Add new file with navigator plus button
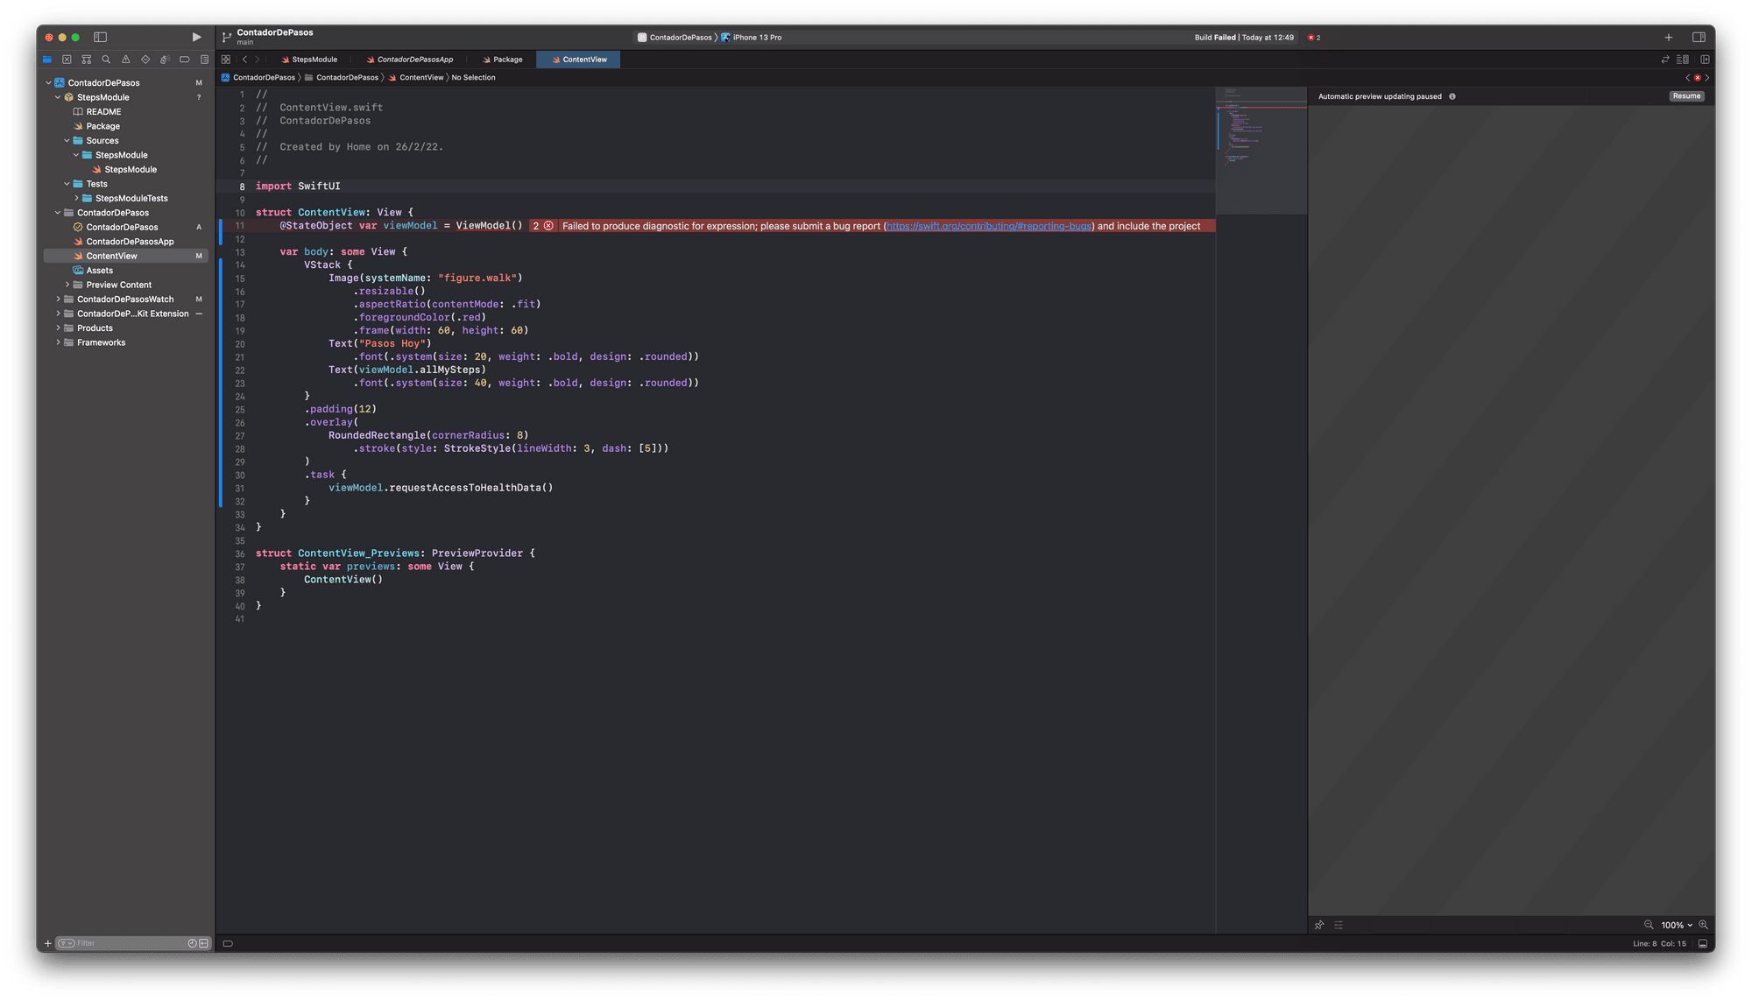Screen dimensions: 1752x1001 [48, 943]
